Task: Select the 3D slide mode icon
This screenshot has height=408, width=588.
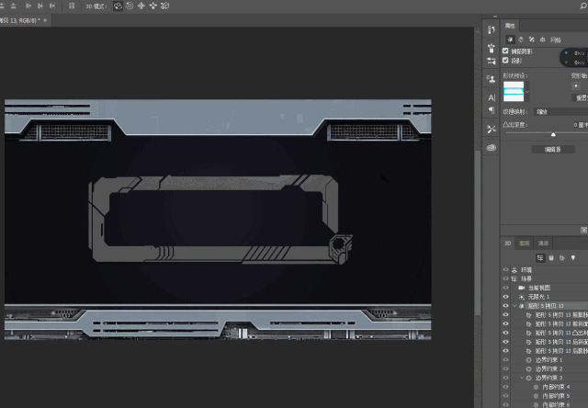Action: [x=153, y=6]
